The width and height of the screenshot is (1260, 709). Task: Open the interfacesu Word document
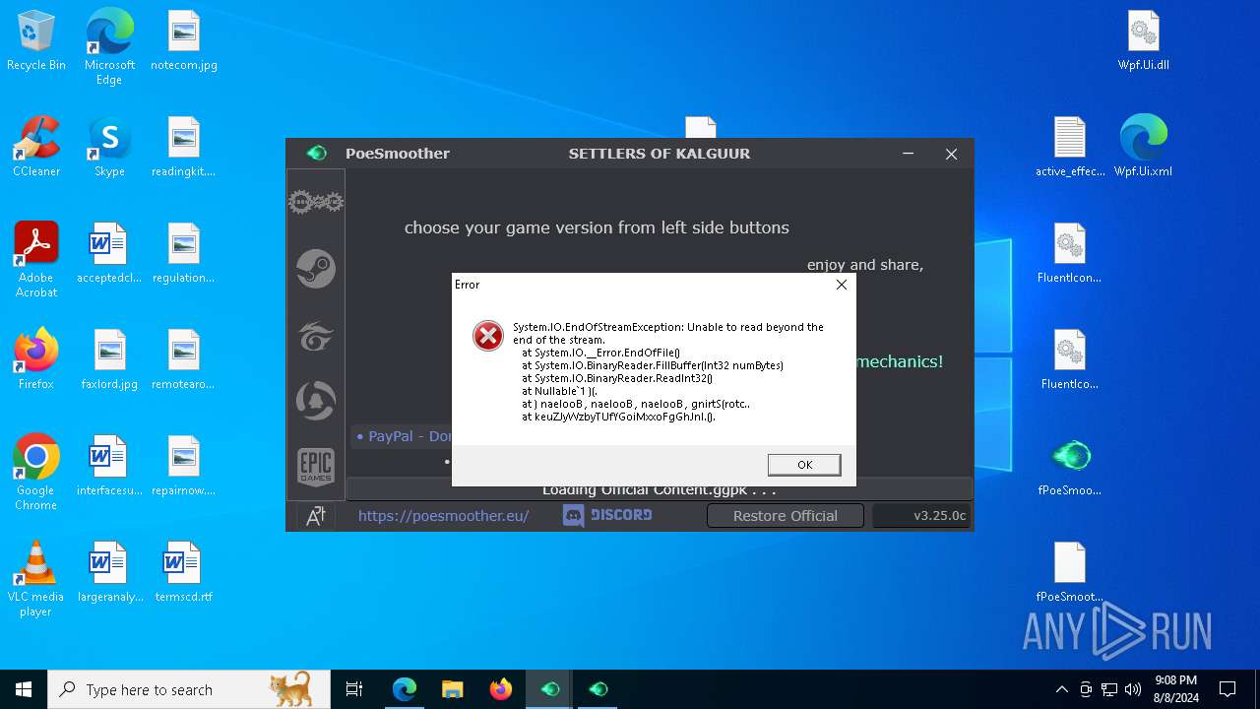(x=109, y=467)
